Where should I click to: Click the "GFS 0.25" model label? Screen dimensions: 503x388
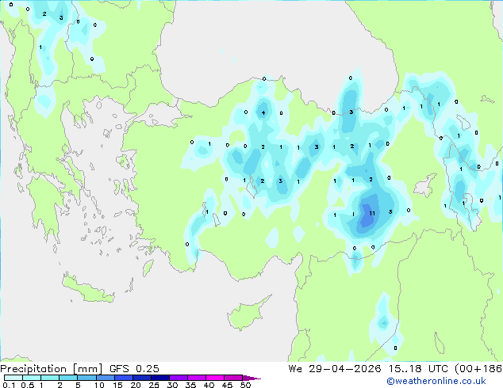134,369
